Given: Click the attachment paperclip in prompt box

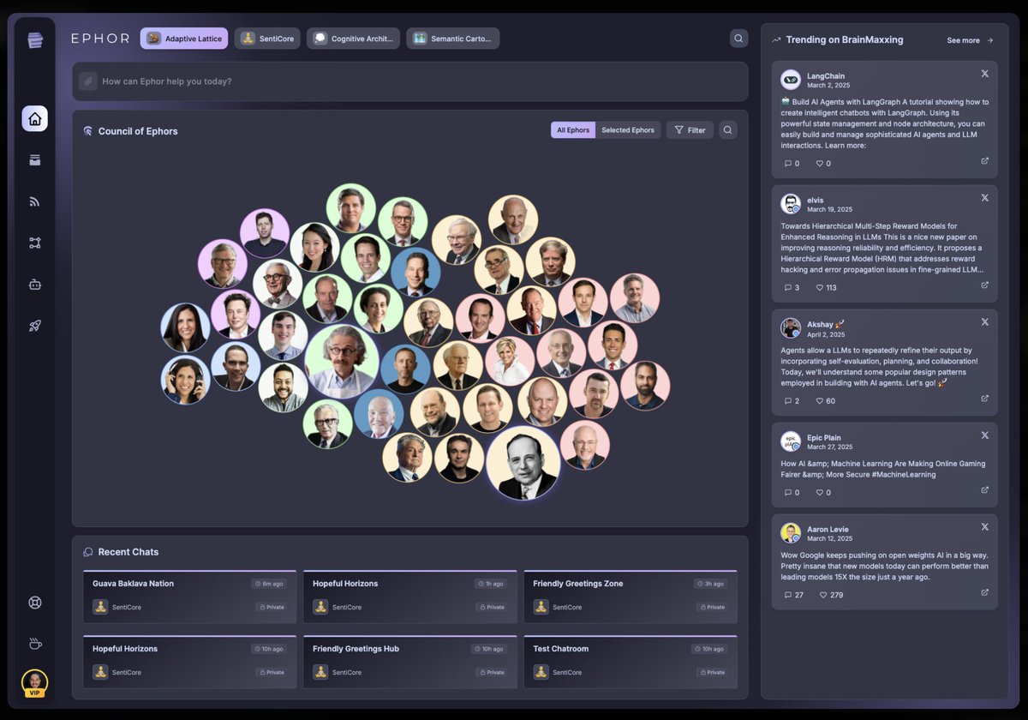Looking at the screenshot, I should point(87,81).
